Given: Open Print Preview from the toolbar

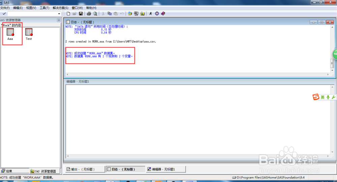Looking at the screenshot, I should [95, 14].
